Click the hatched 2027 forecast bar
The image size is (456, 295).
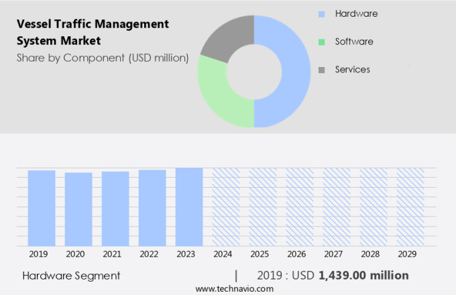(337, 207)
